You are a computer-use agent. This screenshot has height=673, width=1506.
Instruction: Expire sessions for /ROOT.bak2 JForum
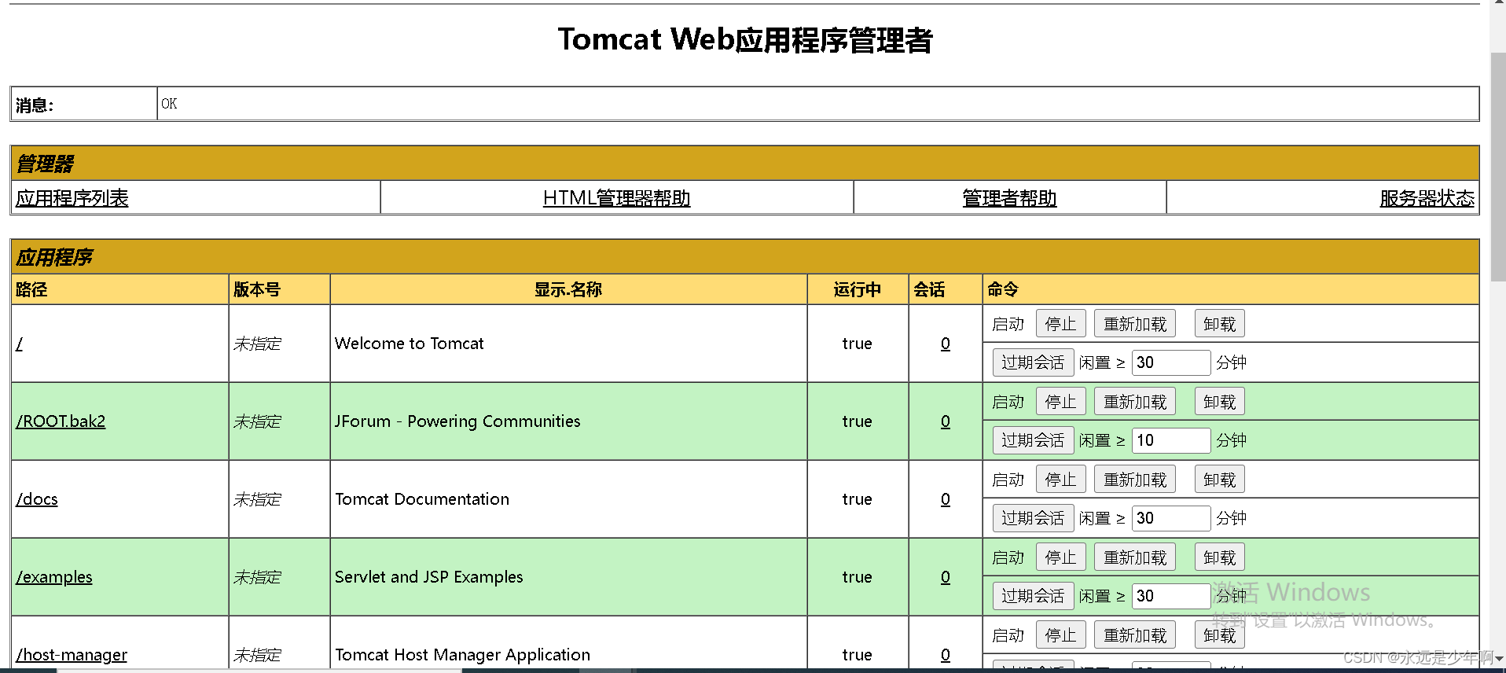point(1033,440)
